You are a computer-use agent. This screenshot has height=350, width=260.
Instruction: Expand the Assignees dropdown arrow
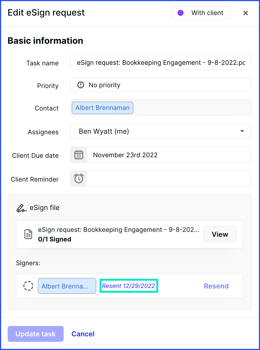click(242, 131)
